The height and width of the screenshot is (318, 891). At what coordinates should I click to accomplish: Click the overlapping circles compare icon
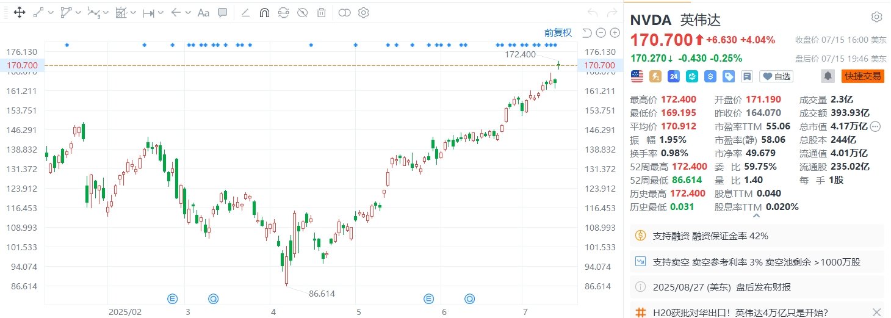pos(345,12)
